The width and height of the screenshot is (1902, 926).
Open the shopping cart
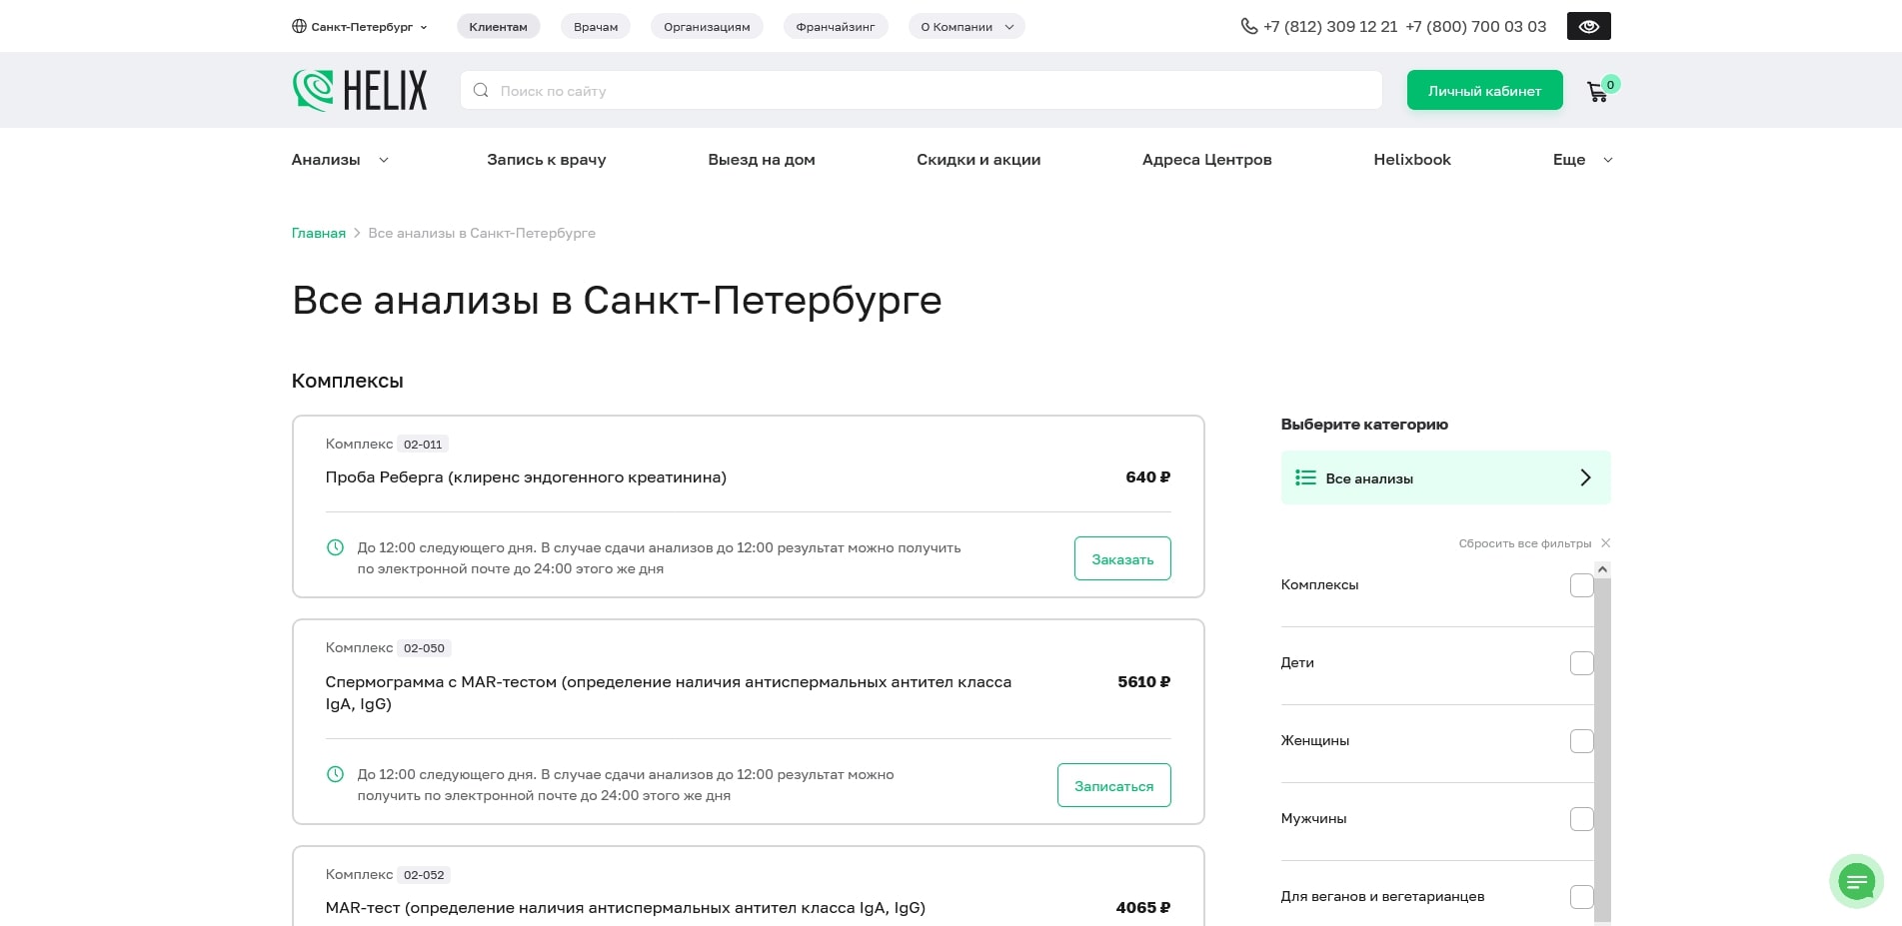click(x=1596, y=90)
